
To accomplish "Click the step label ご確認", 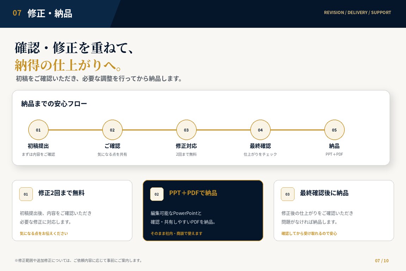I will pyautogui.click(x=112, y=146).
